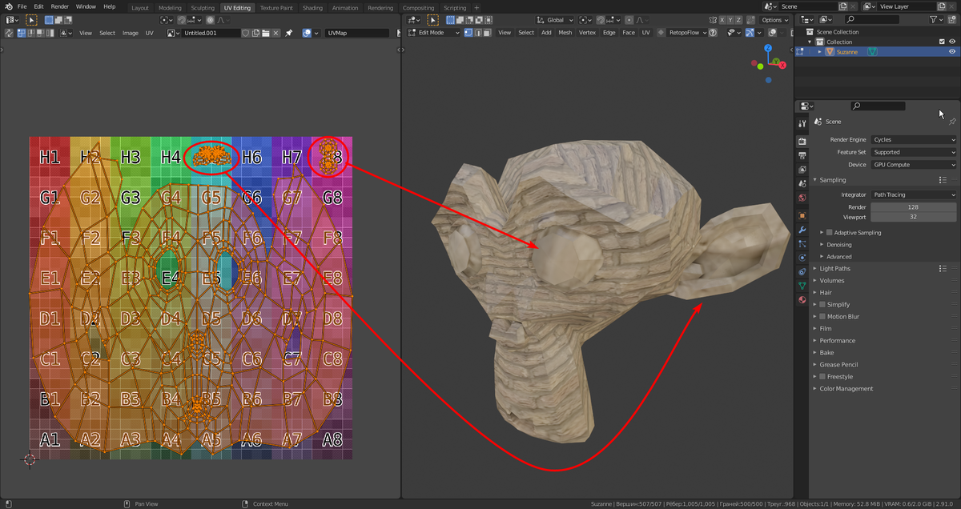Select 3D viewport face select mode

[x=488, y=33]
